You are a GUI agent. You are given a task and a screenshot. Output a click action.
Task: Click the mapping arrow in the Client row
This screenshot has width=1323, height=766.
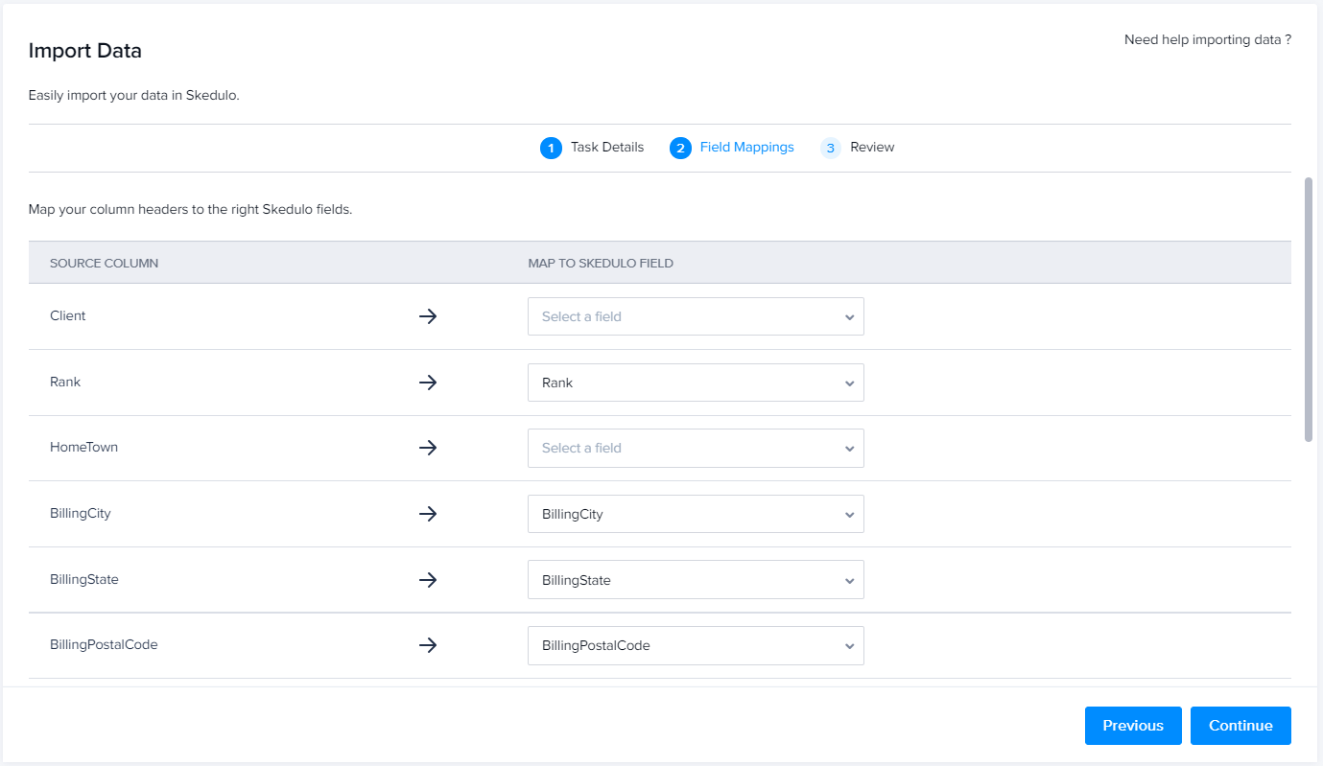(428, 315)
